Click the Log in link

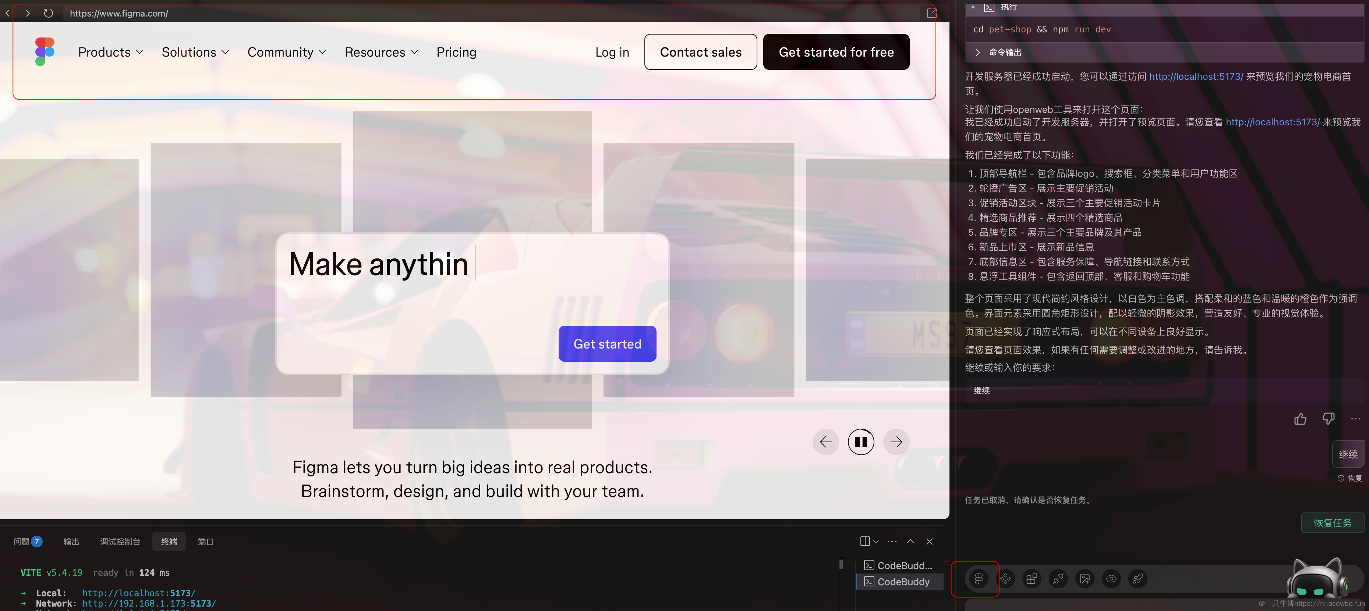pyautogui.click(x=612, y=52)
